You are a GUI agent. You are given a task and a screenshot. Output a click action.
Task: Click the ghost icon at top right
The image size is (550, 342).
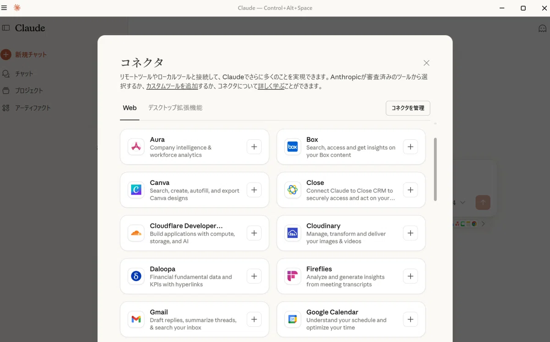pos(542,28)
